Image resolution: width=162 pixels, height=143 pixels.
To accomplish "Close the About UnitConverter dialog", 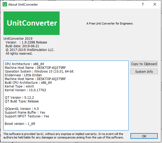I will click(155, 4).
